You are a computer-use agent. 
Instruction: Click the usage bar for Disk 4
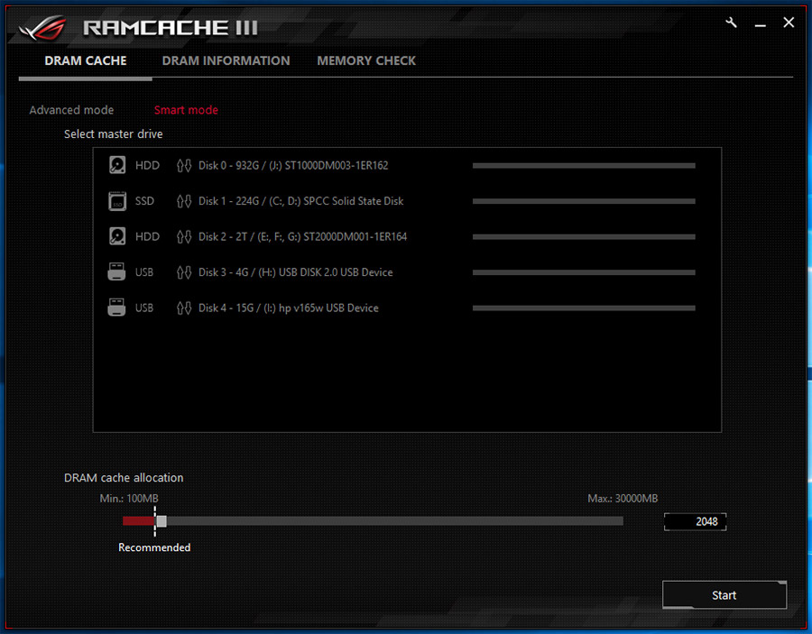(584, 308)
